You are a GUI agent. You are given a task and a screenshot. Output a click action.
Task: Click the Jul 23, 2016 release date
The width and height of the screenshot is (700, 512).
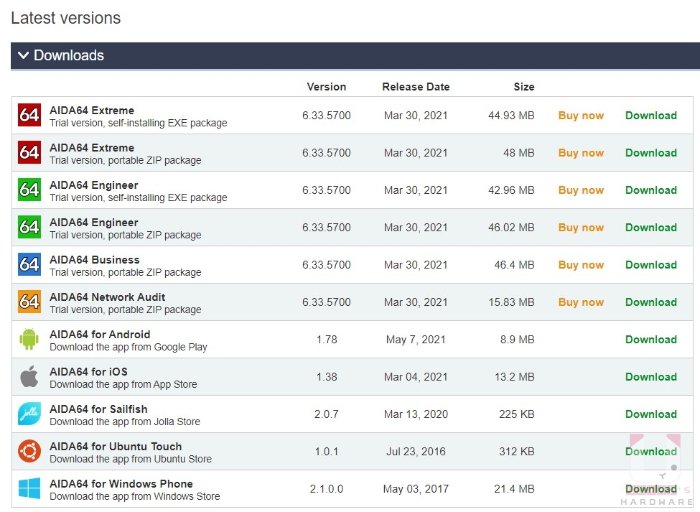point(416,452)
